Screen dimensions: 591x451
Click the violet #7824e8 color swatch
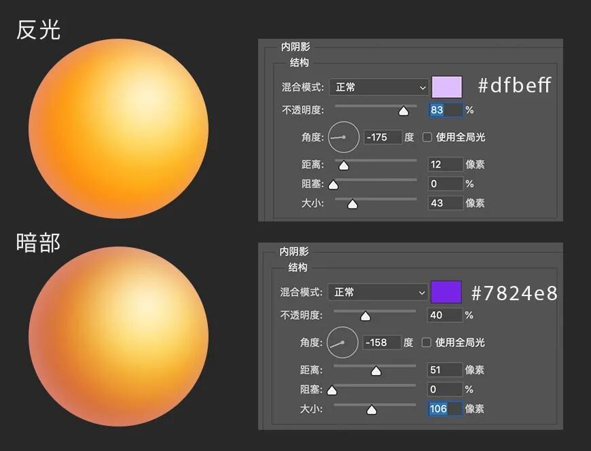tap(446, 292)
